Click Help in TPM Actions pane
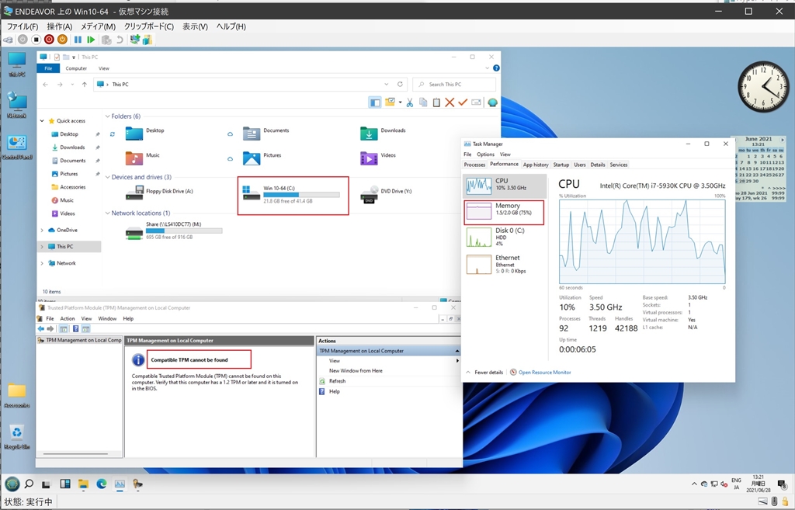 point(334,391)
